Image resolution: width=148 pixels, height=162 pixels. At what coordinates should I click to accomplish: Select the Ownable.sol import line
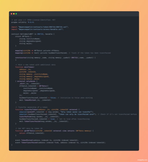pyautogui.click(x=37, y=29)
